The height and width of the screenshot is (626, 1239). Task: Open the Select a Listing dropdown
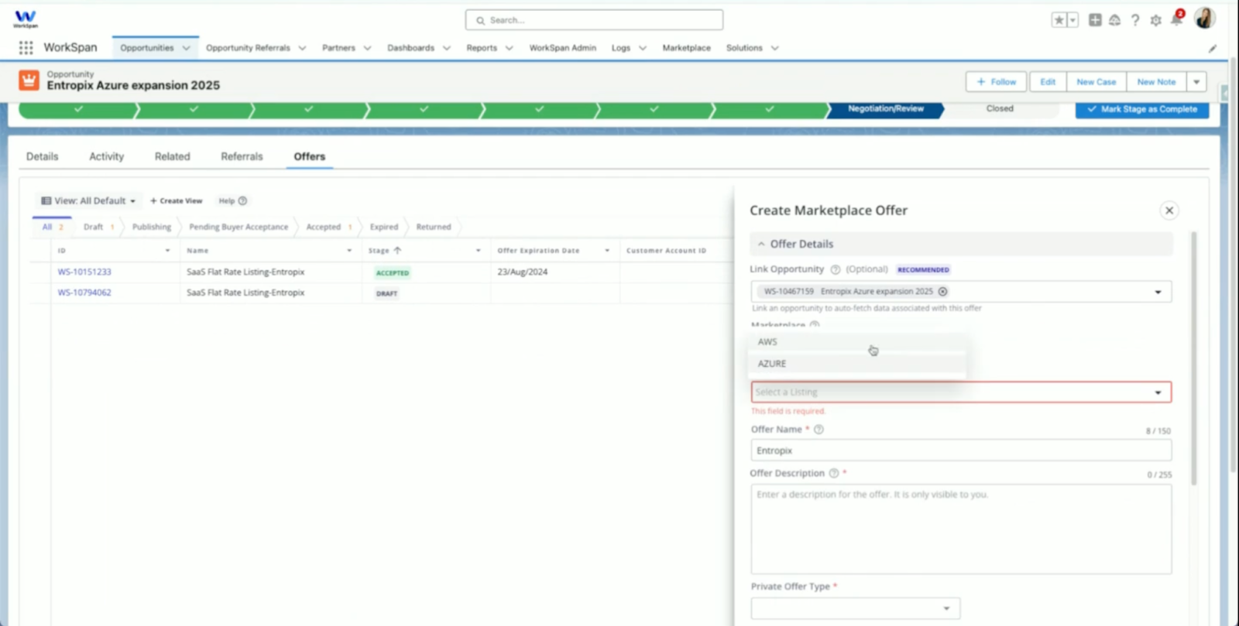tap(961, 392)
